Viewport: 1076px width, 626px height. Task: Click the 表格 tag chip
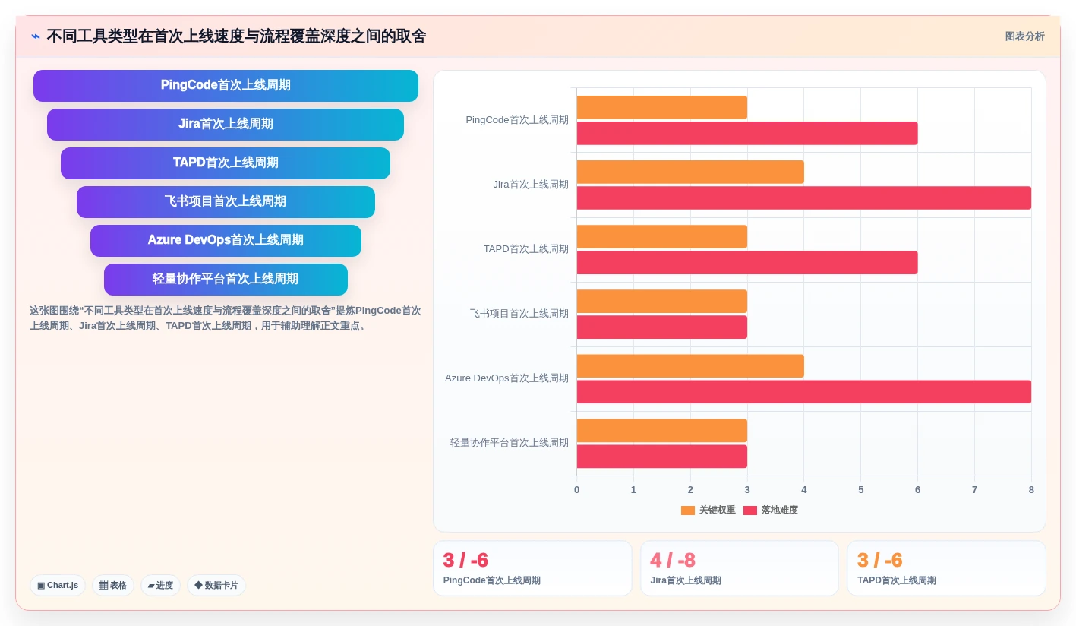[x=113, y=585]
